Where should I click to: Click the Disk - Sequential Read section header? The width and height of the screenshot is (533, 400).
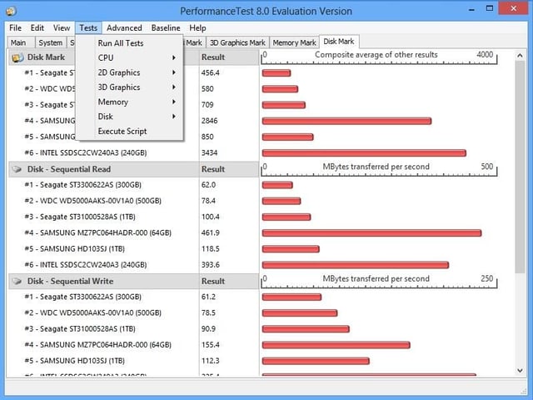tap(69, 169)
